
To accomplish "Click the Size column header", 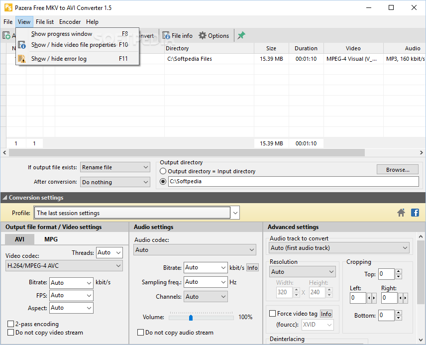I will pyautogui.click(x=271, y=48).
